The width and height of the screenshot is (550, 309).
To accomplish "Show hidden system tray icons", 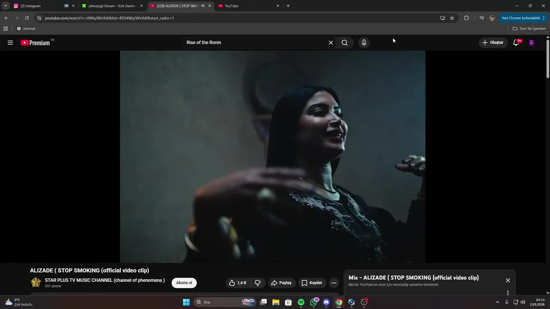I will pos(498,302).
